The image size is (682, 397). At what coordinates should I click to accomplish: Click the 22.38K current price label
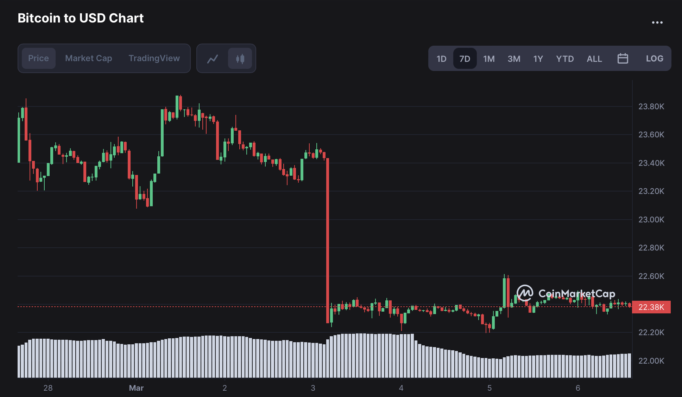[x=651, y=307]
